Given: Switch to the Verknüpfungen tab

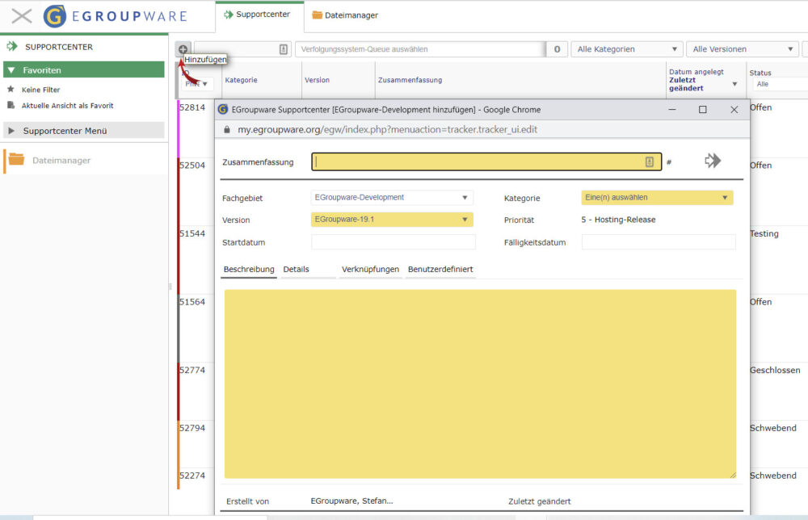Looking at the screenshot, I should 370,269.
